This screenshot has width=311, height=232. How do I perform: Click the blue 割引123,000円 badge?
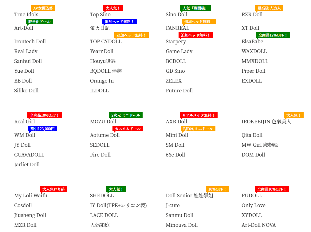(x=42, y=129)
